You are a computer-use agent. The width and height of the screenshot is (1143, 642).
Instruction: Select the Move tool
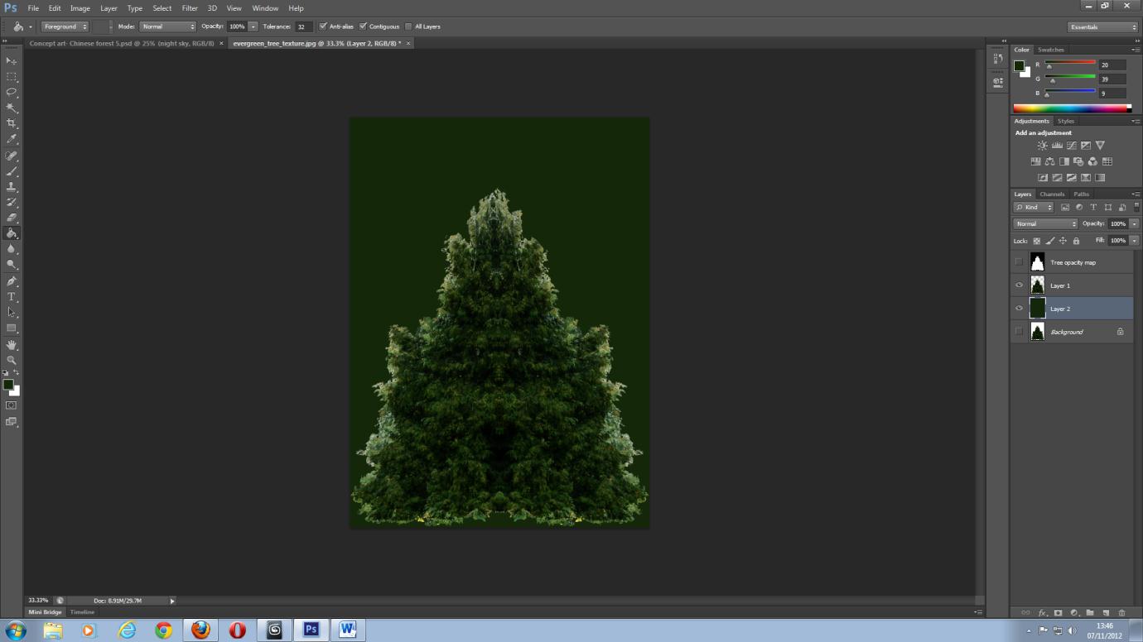tap(12, 60)
